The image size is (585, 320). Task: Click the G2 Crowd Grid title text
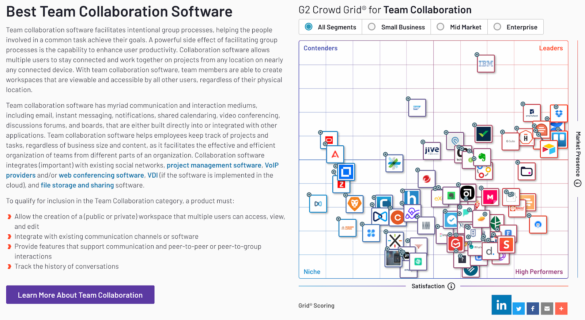coord(385,10)
